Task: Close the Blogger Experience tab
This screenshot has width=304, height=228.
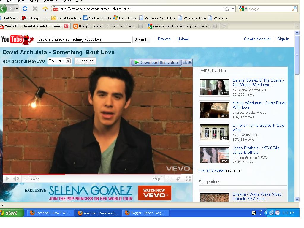Action: (140, 26)
